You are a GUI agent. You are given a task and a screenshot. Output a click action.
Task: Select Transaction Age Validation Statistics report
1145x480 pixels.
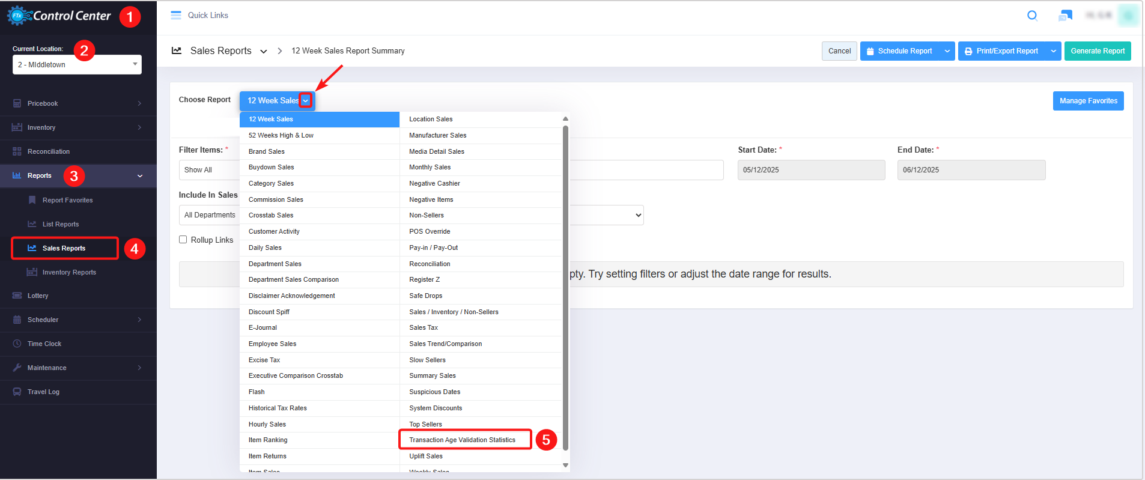(x=462, y=440)
